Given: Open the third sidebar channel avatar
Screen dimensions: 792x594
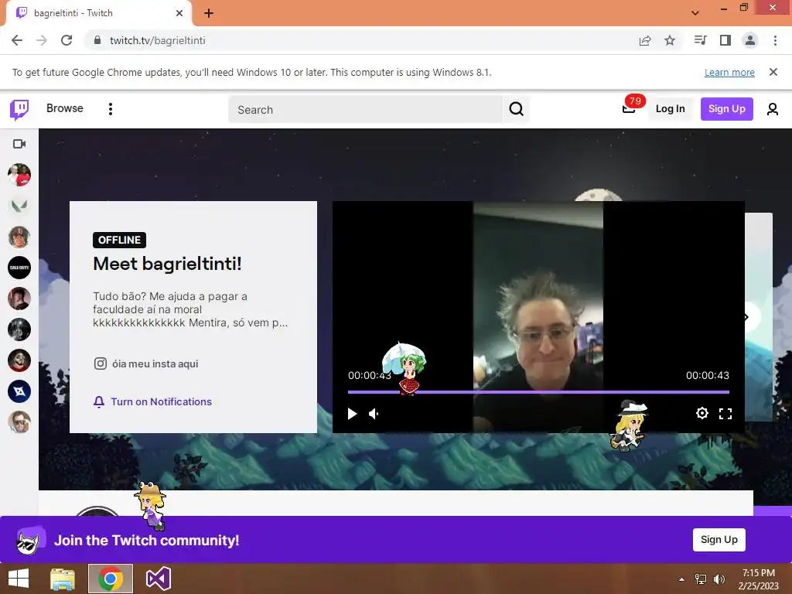Looking at the screenshot, I should [x=19, y=237].
